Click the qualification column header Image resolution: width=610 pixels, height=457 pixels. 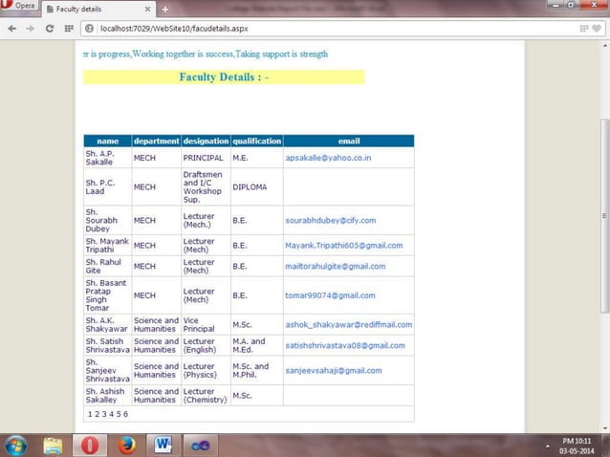257,141
